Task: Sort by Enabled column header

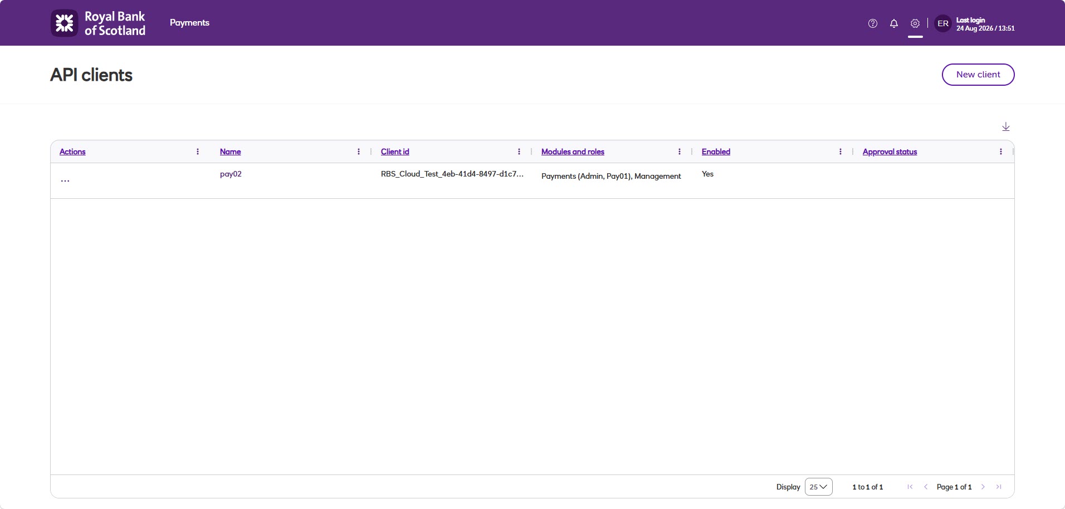Action: coord(716,151)
